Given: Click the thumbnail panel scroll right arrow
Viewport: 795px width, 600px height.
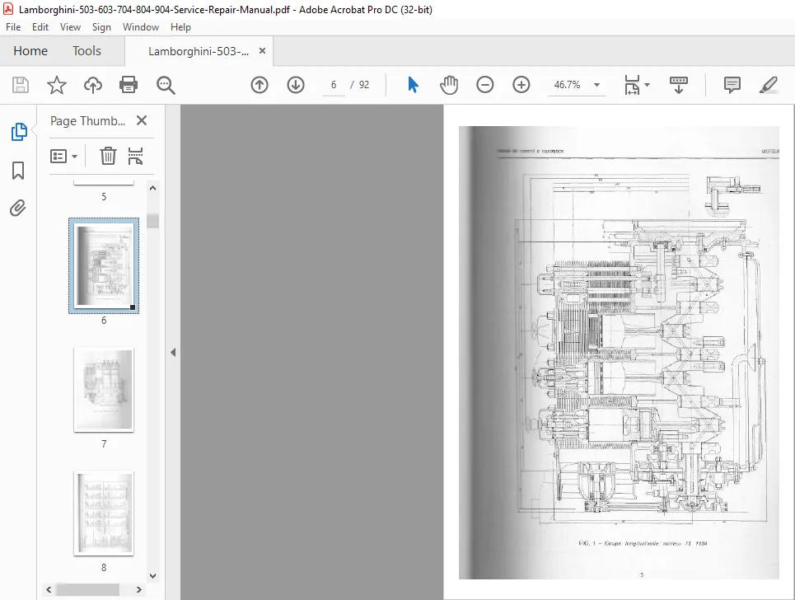Looking at the screenshot, I should click(x=139, y=590).
